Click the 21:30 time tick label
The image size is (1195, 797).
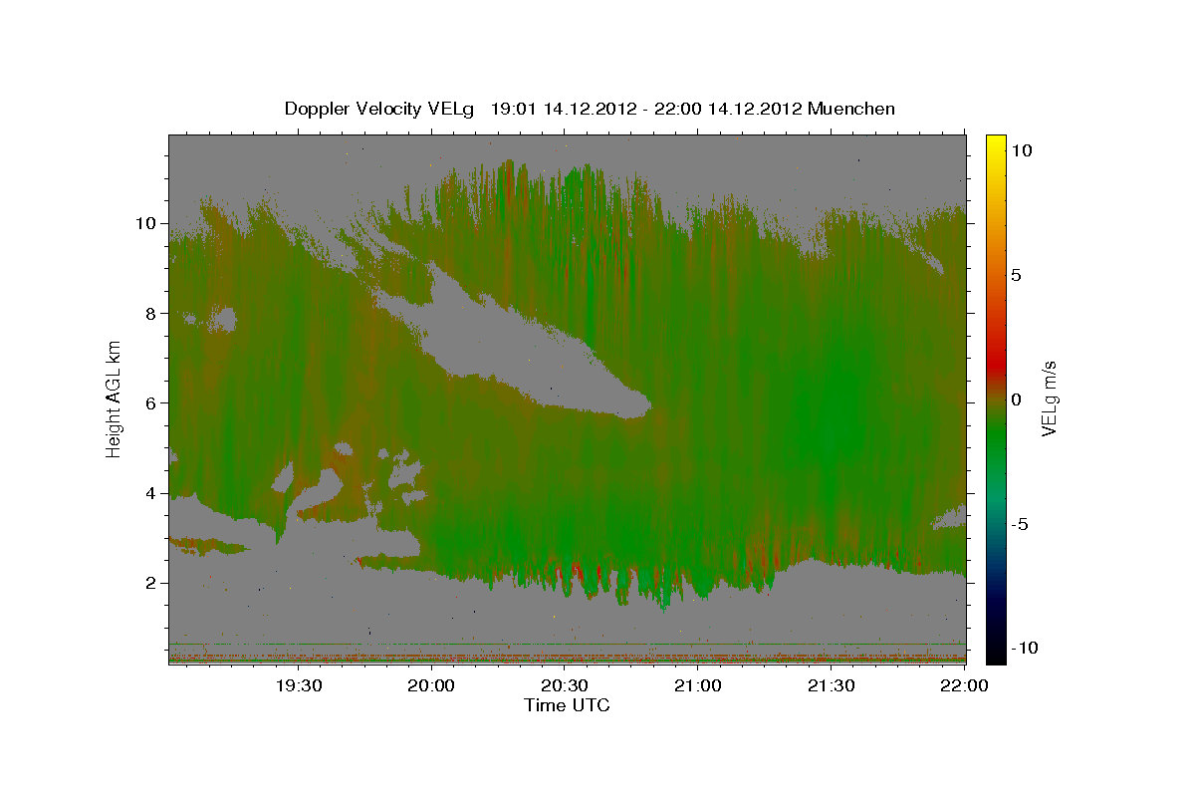831,685
